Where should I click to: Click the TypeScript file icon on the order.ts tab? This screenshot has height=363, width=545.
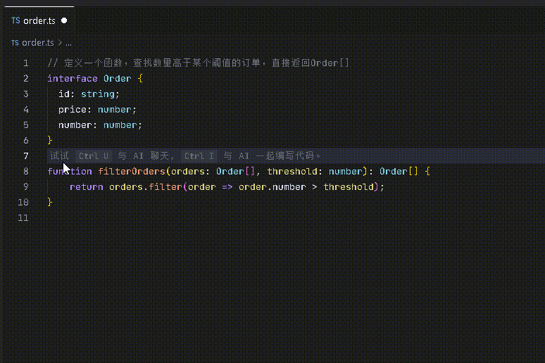tap(15, 21)
